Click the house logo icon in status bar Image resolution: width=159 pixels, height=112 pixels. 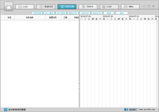pos(6,110)
